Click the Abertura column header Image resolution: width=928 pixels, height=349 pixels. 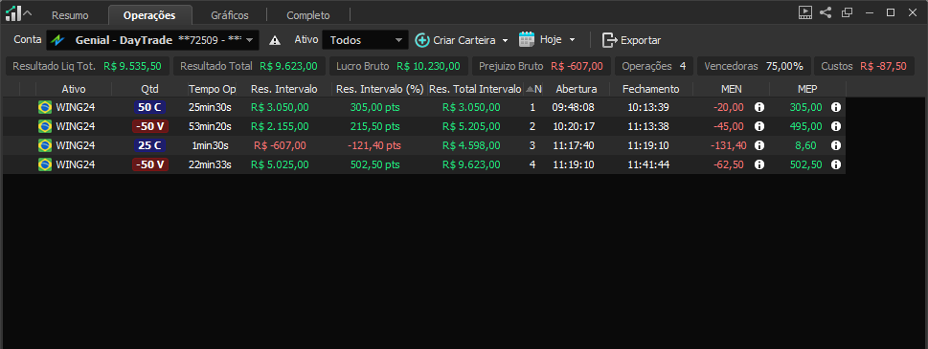pos(577,89)
